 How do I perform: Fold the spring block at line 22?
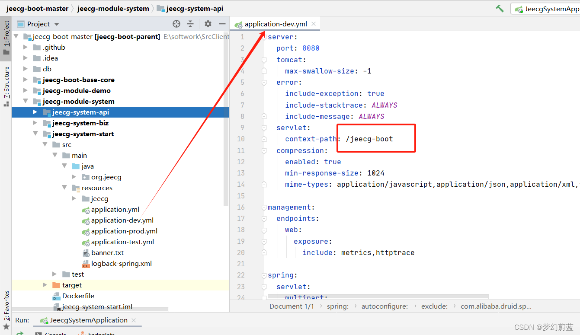click(x=264, y=275)
